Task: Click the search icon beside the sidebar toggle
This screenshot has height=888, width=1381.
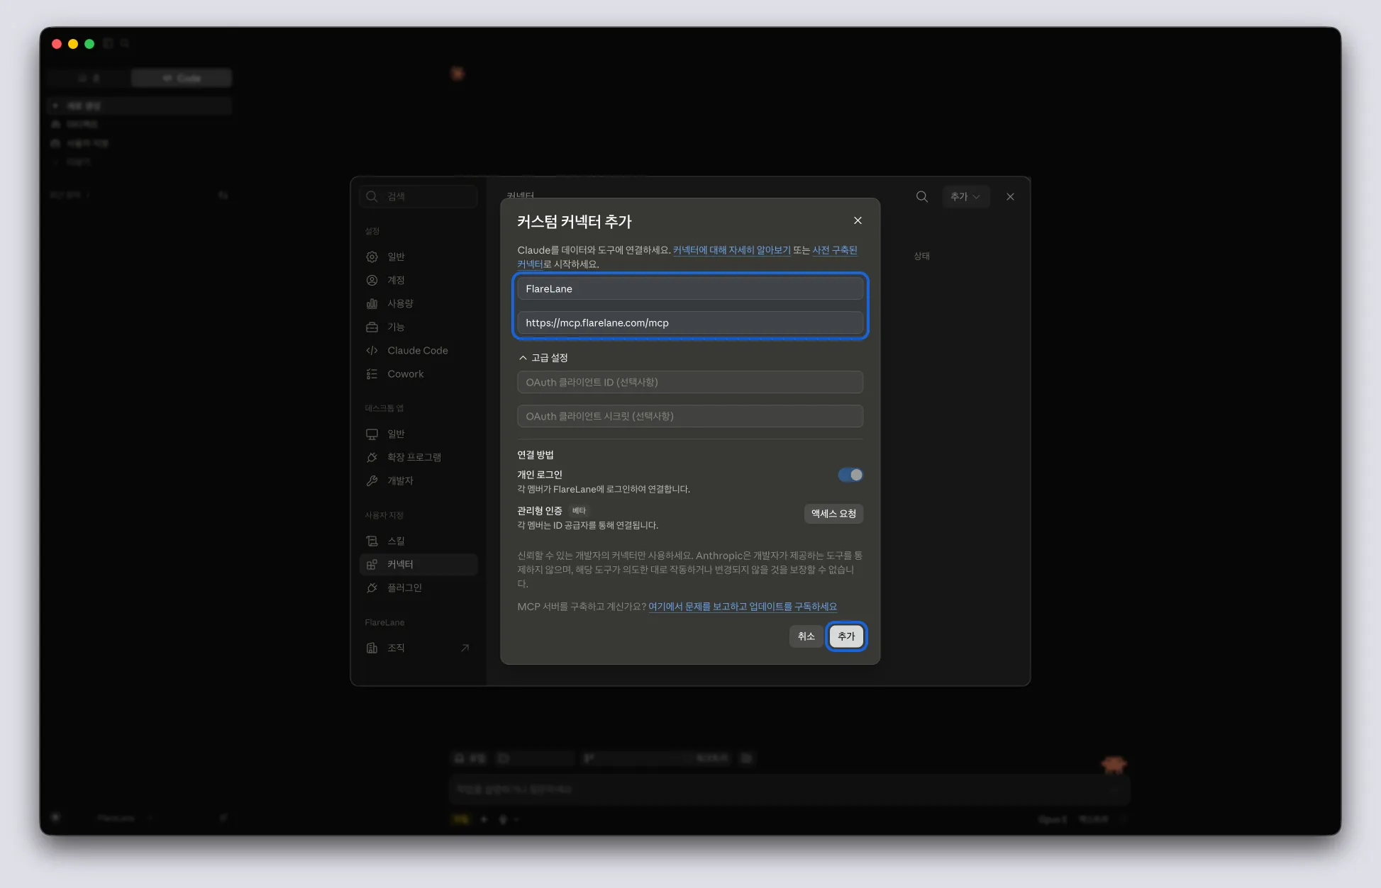Action: pyautogui.click(x=125, y=43)
